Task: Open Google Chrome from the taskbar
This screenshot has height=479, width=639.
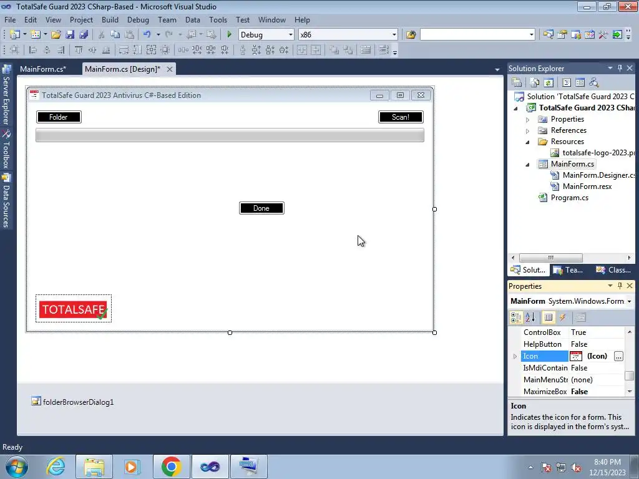Action: 171,467
